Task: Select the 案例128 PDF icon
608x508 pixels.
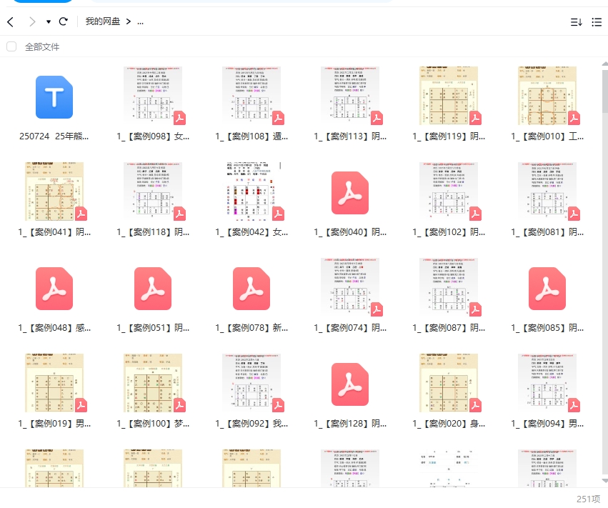Action: click(350, 384)
